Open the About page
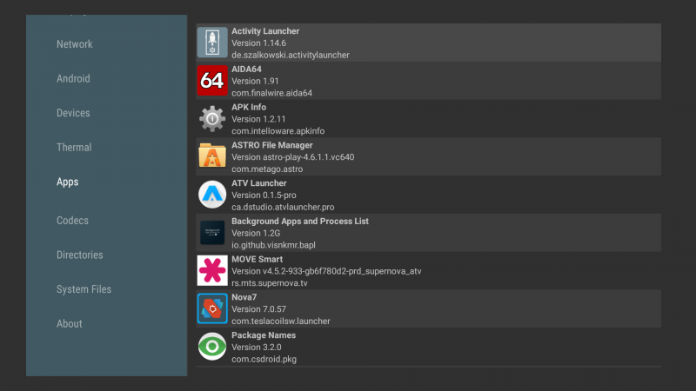Viewport: 696px width, 391px height. click(x=70, y=323)
